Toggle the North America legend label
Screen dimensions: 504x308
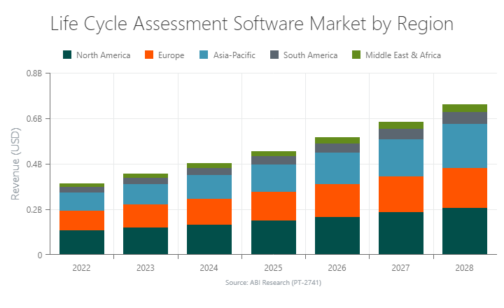tap(103, 55)
